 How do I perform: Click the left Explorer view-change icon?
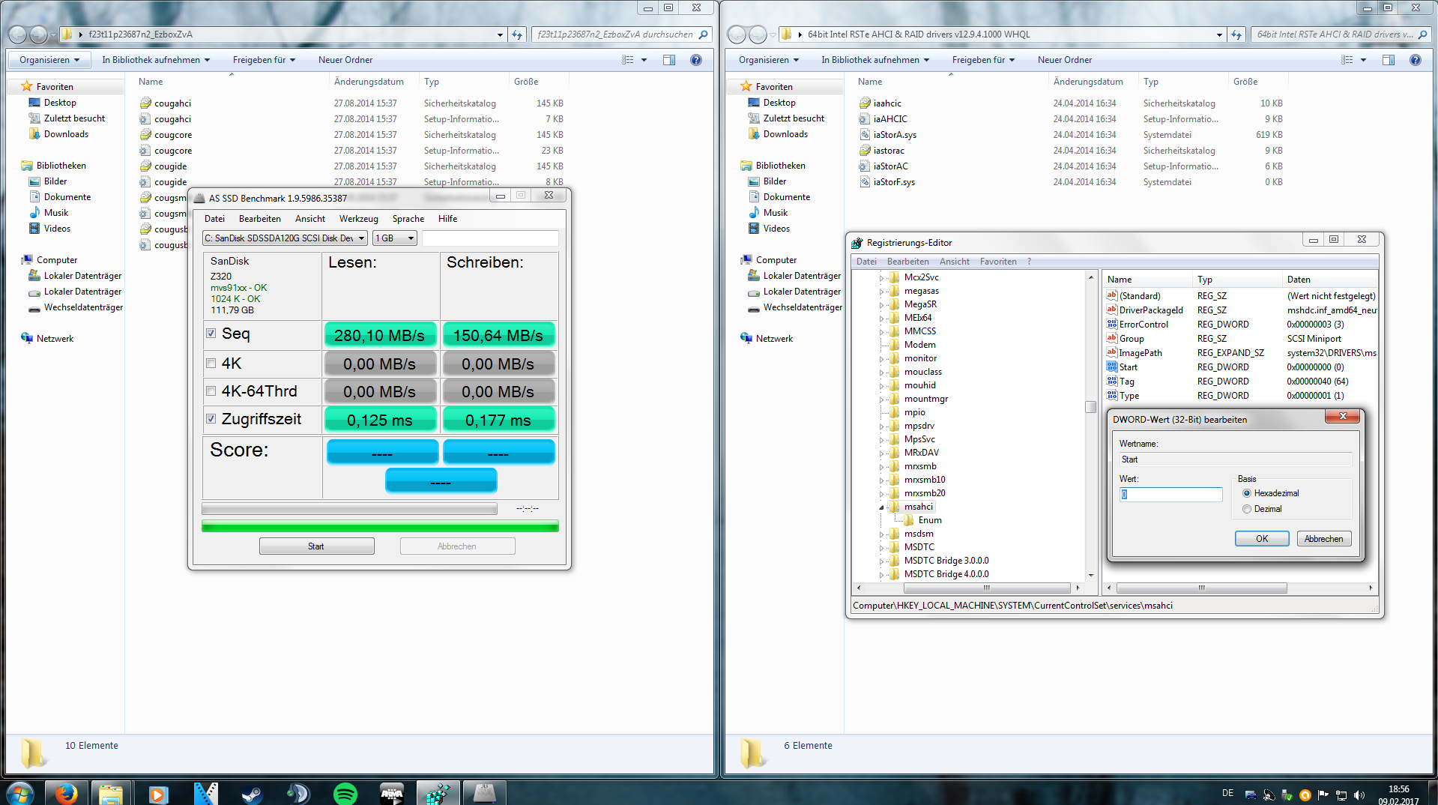(628, 60)
